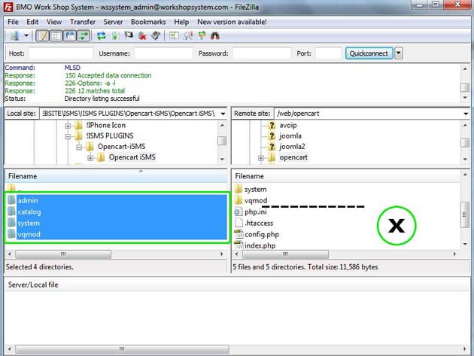Open the Help menu
The height and width of the screenshot is (356, 474).
point(181,22)
